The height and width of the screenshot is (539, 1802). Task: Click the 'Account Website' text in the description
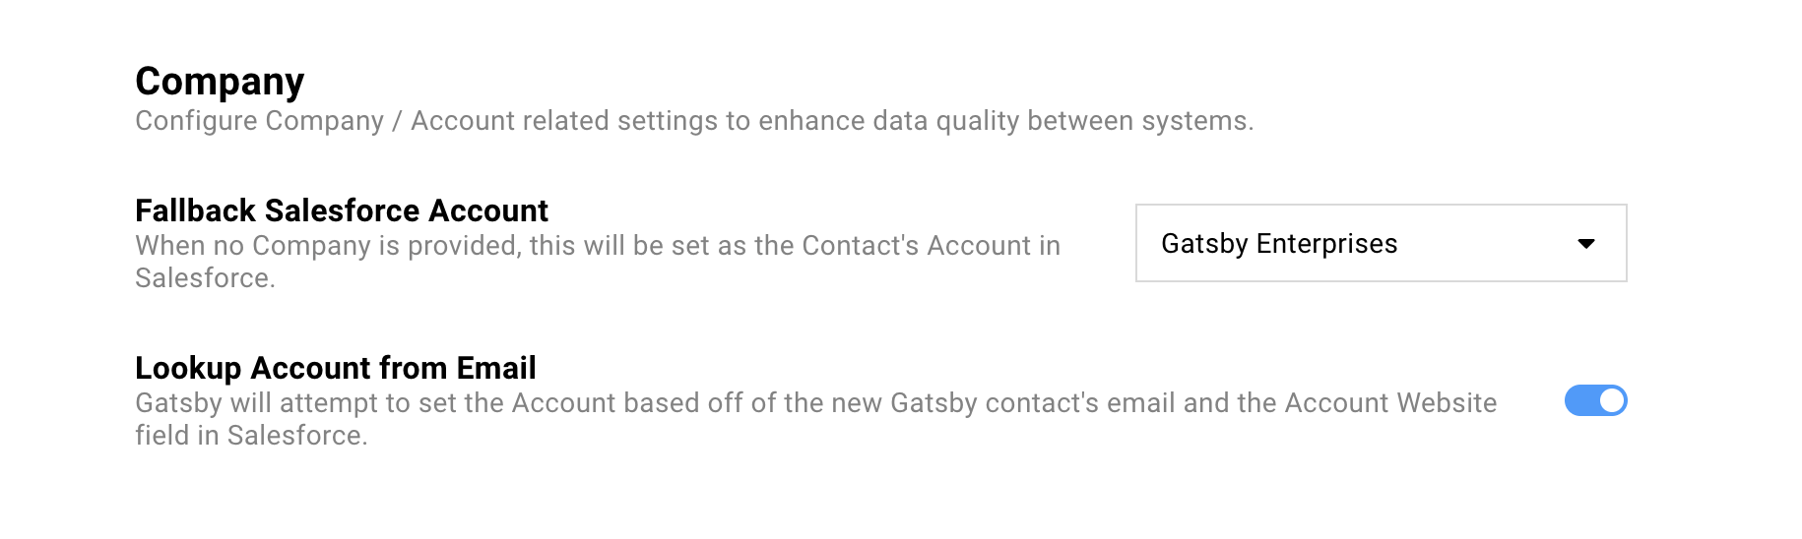point(1389,403)
